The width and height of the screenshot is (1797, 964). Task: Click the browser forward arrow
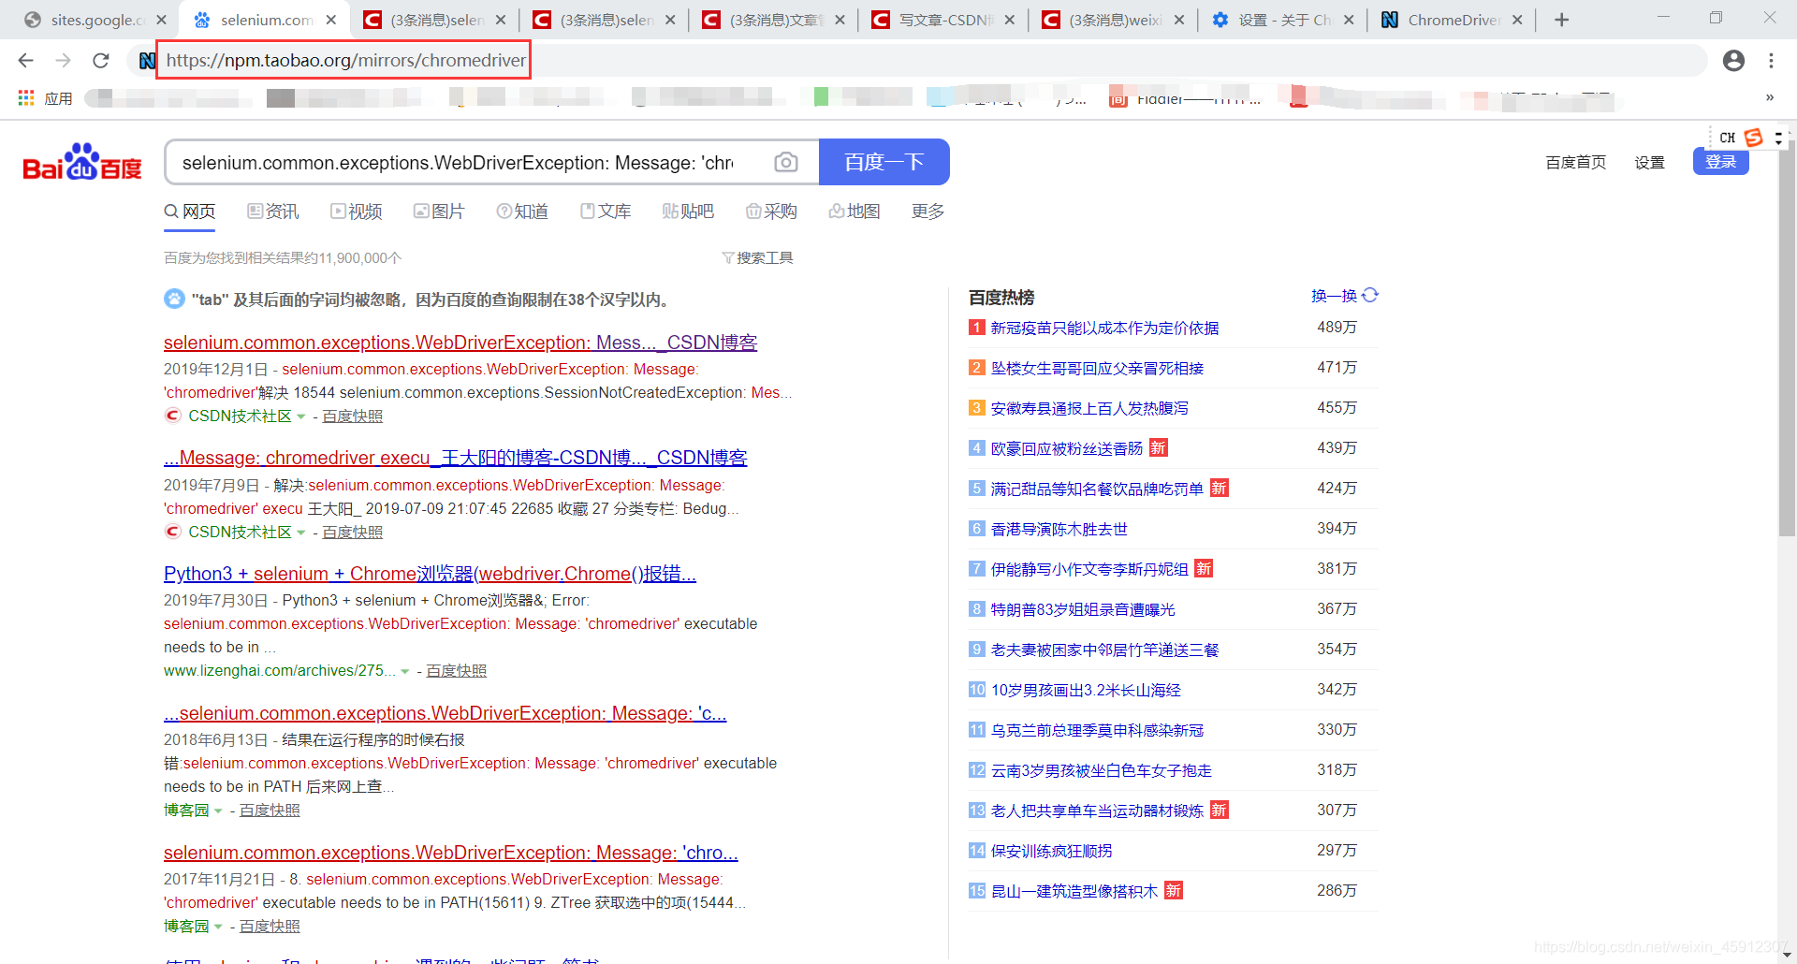pyautogui.click(x=63, y=61)
